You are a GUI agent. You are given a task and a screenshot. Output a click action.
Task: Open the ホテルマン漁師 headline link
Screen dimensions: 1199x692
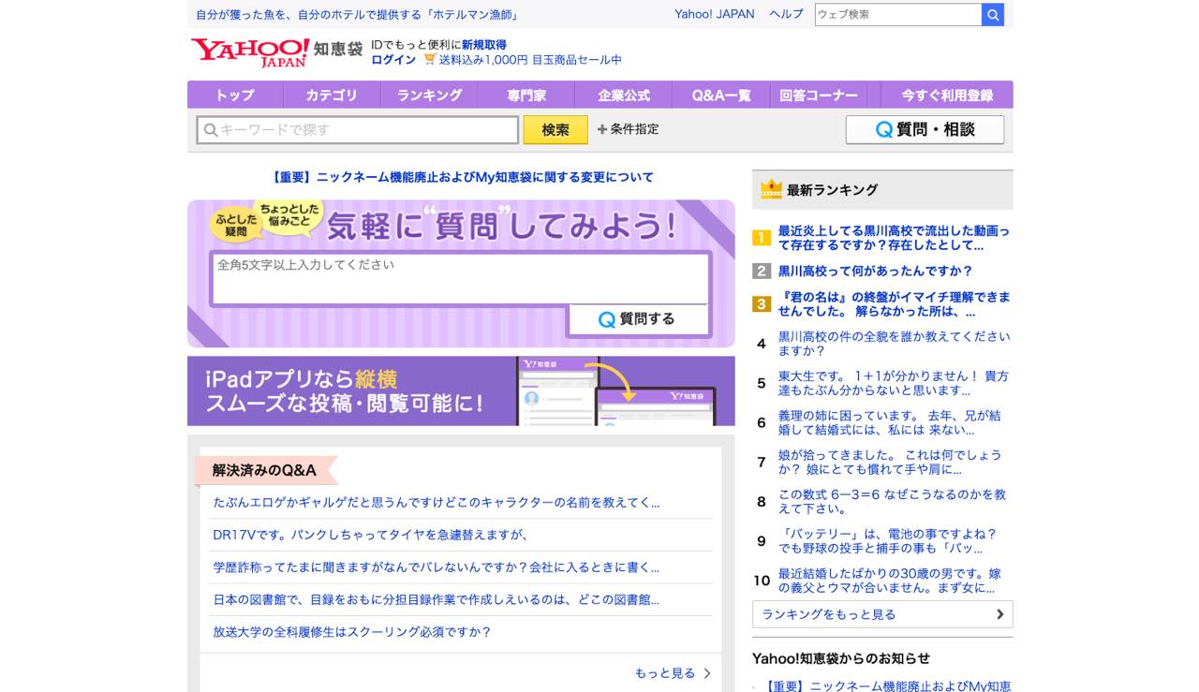(x=357, y=14)
